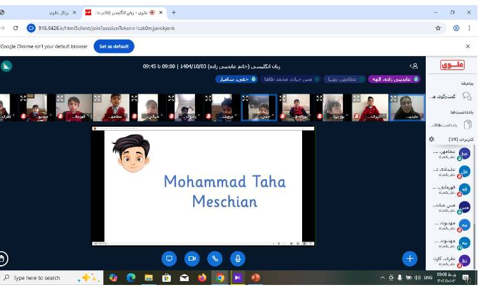Toggle the users list panel icon
The image size is (478, 306).
click(x=414, y=66)
